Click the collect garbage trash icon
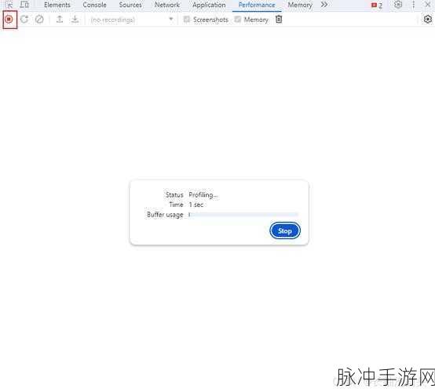 (279, 19)
